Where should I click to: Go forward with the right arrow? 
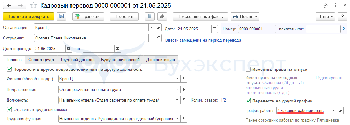(x=20, y=6)
